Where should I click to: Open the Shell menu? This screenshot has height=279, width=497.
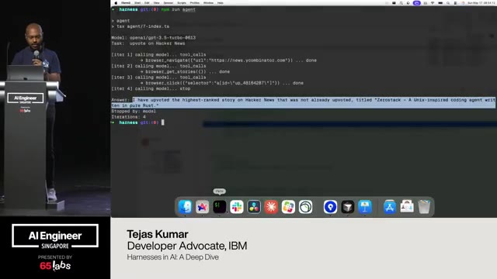coord(137,3)
